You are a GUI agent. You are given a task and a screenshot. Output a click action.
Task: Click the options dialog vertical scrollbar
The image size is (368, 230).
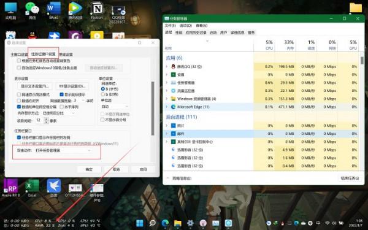[x=153, y=109]
